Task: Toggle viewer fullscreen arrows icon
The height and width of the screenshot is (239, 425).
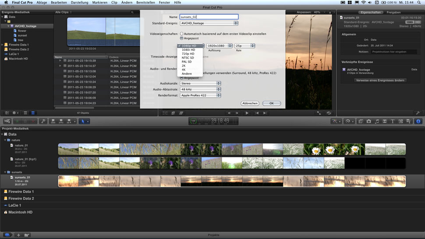Action: coord(319,113)
